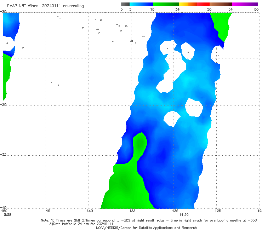Click the green segment of the wind color bar
The height and width of the screenshot is (230, 262).
pos(166,4)
